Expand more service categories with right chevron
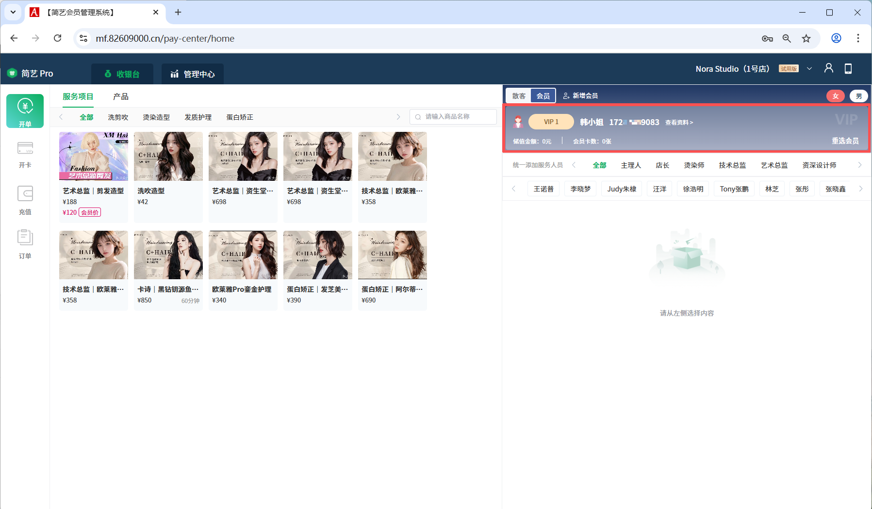This screenshot has width=872, height=509. click(x=398, y=117)
